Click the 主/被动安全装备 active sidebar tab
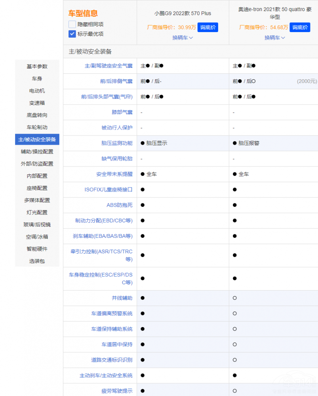The image size is (318, 396). 37,140
